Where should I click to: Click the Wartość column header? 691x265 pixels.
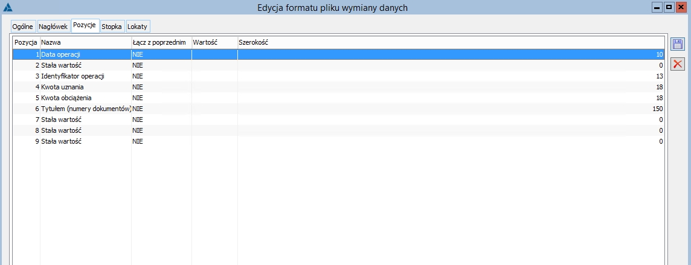click(214, 43)
